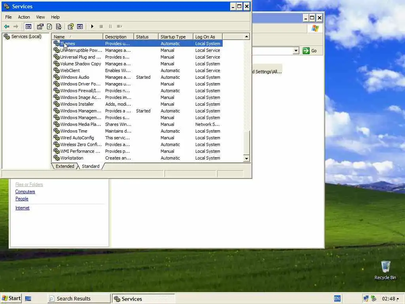Image resolution: width=405 pixels, height=304 pixels.
Task: Click the gear icon of Windows Media Player service
Action: 56,124
